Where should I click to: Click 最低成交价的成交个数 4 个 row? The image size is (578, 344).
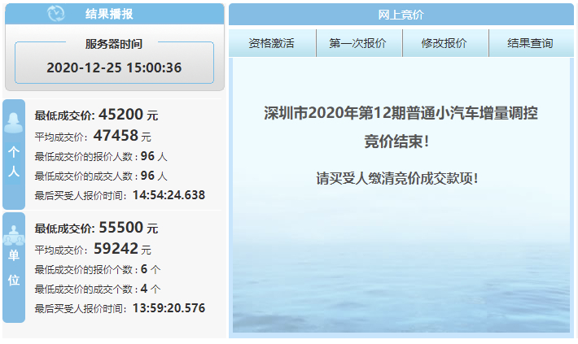(98, 289)
